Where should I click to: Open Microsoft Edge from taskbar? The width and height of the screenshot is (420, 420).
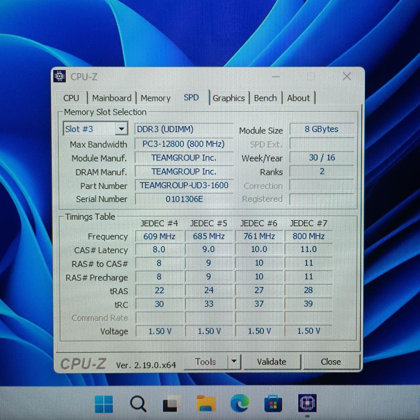(x=240, y=404)
